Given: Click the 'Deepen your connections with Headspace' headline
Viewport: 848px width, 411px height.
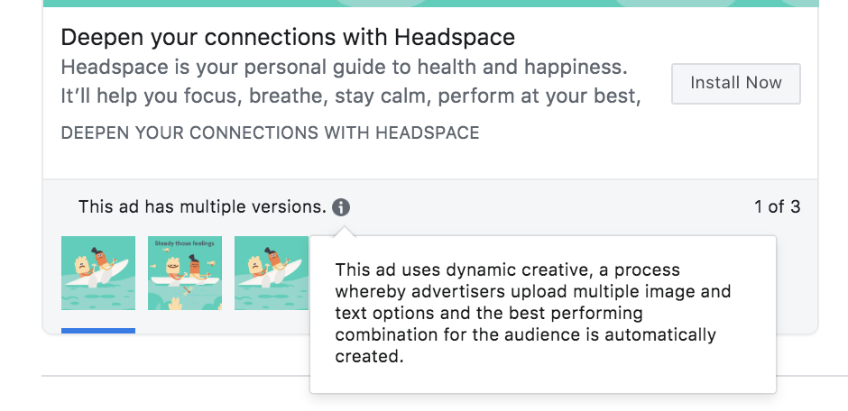Looking at the screenshot, I should [288, 37].
